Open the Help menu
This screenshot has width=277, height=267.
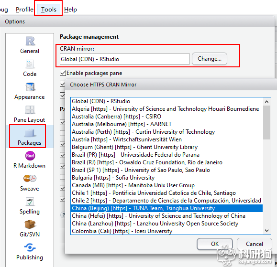pos(70,10)
